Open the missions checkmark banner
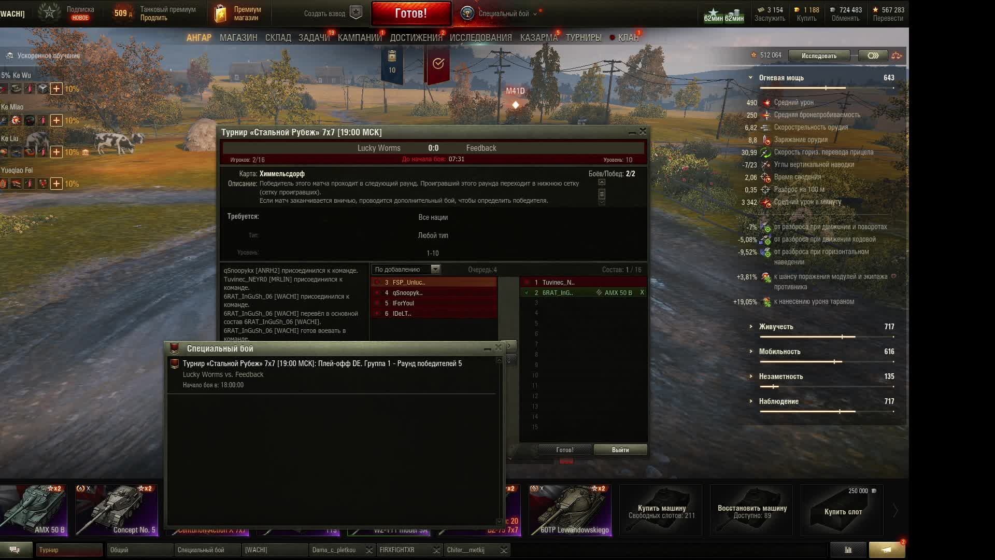Viewport: 995px width, 560px height. (x=438, y=64)
